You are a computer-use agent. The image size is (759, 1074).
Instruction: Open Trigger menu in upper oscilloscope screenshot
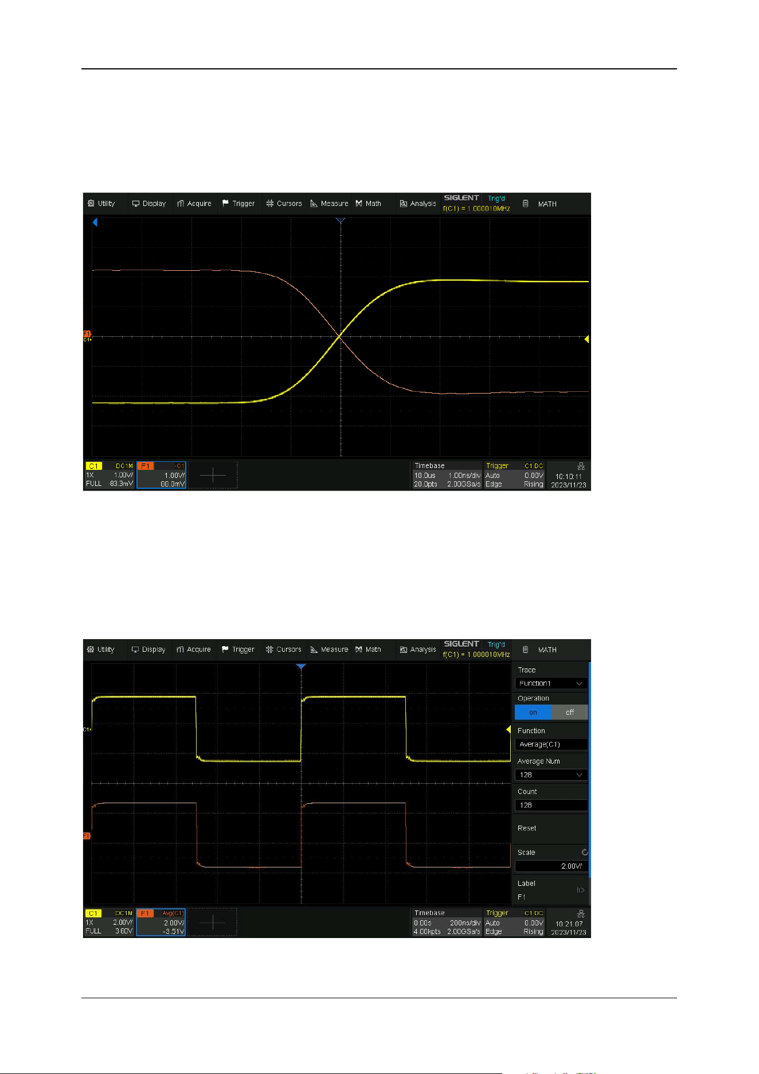(238, 204)
